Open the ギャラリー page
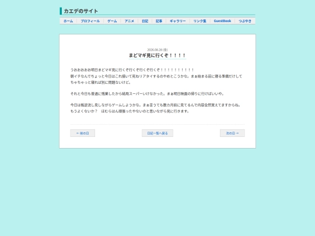 (178, 21)
